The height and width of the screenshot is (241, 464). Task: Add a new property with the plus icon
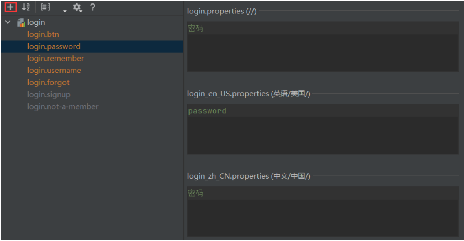[x=11, y=7]
